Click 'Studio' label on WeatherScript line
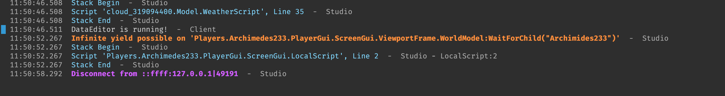This screenshot has height=96, width=725. pyautogui.click(x=339, y=12)
